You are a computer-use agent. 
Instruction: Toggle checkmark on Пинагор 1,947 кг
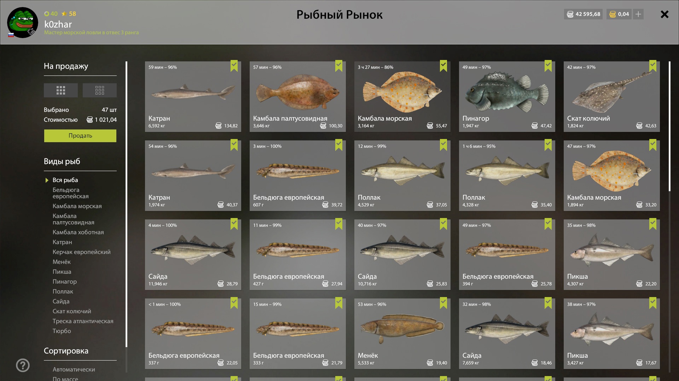point(548,66)
